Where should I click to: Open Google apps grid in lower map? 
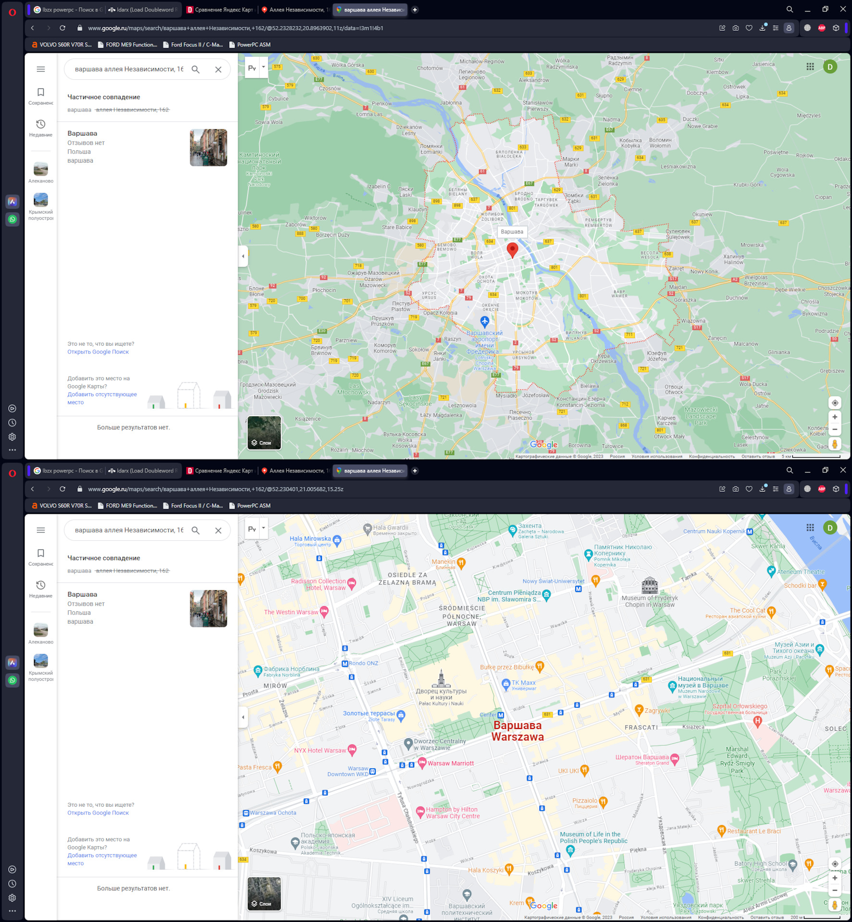[x=810, y=528]
